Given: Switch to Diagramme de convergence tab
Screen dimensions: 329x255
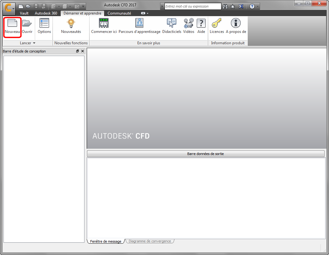Looking at the screenshot, I should [x=150, y=241].
